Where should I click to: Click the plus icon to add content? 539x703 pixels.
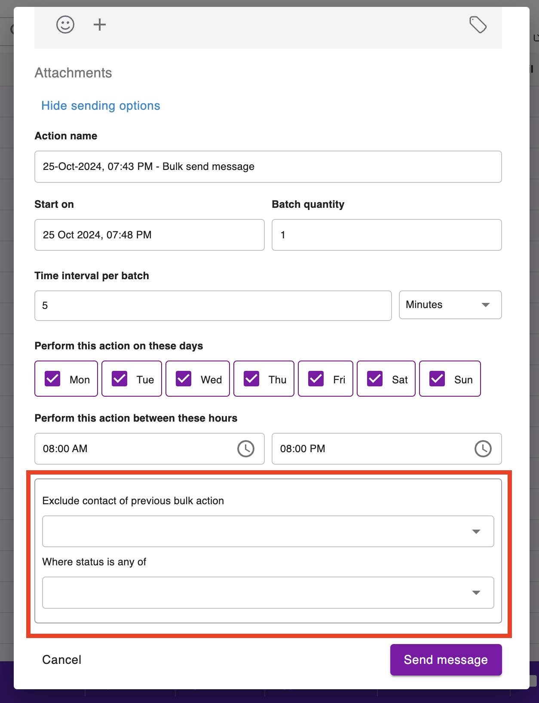point(100,25)
